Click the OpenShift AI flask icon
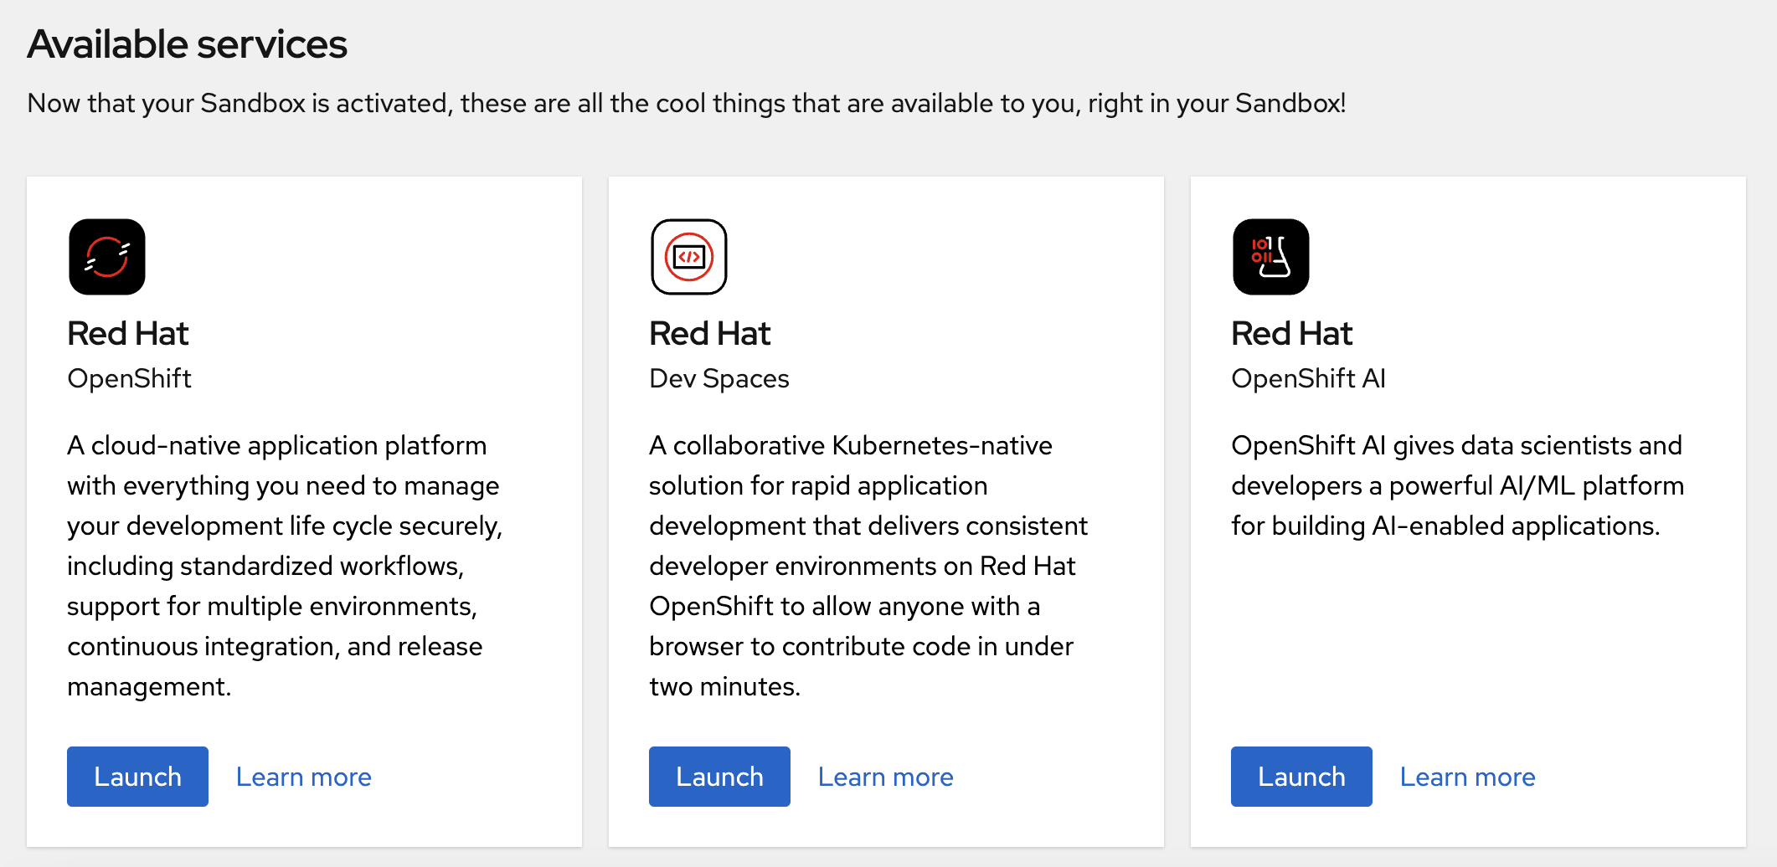The image size is (1777, 867). (x=1271, y=257)
